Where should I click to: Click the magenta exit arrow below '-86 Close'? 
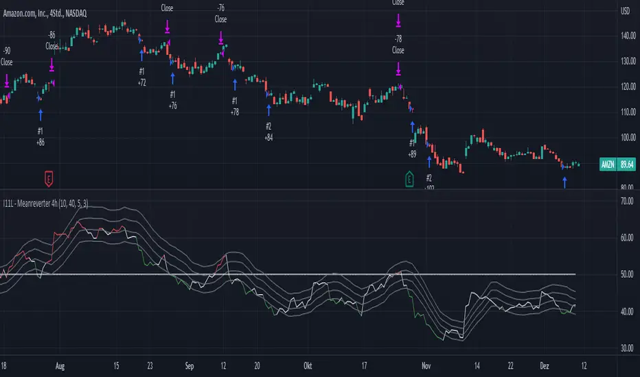[x=52, y=65]
